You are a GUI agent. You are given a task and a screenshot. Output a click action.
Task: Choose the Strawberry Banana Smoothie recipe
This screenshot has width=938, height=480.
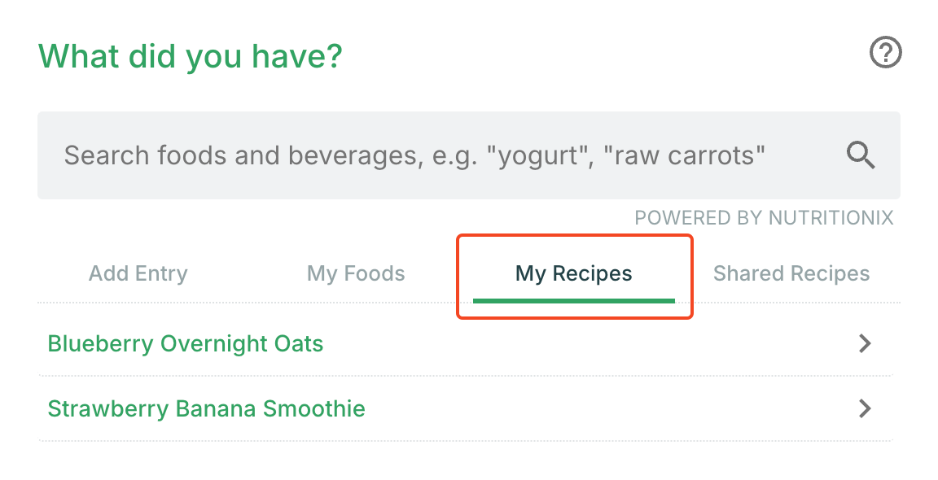(x=206, y=408)
